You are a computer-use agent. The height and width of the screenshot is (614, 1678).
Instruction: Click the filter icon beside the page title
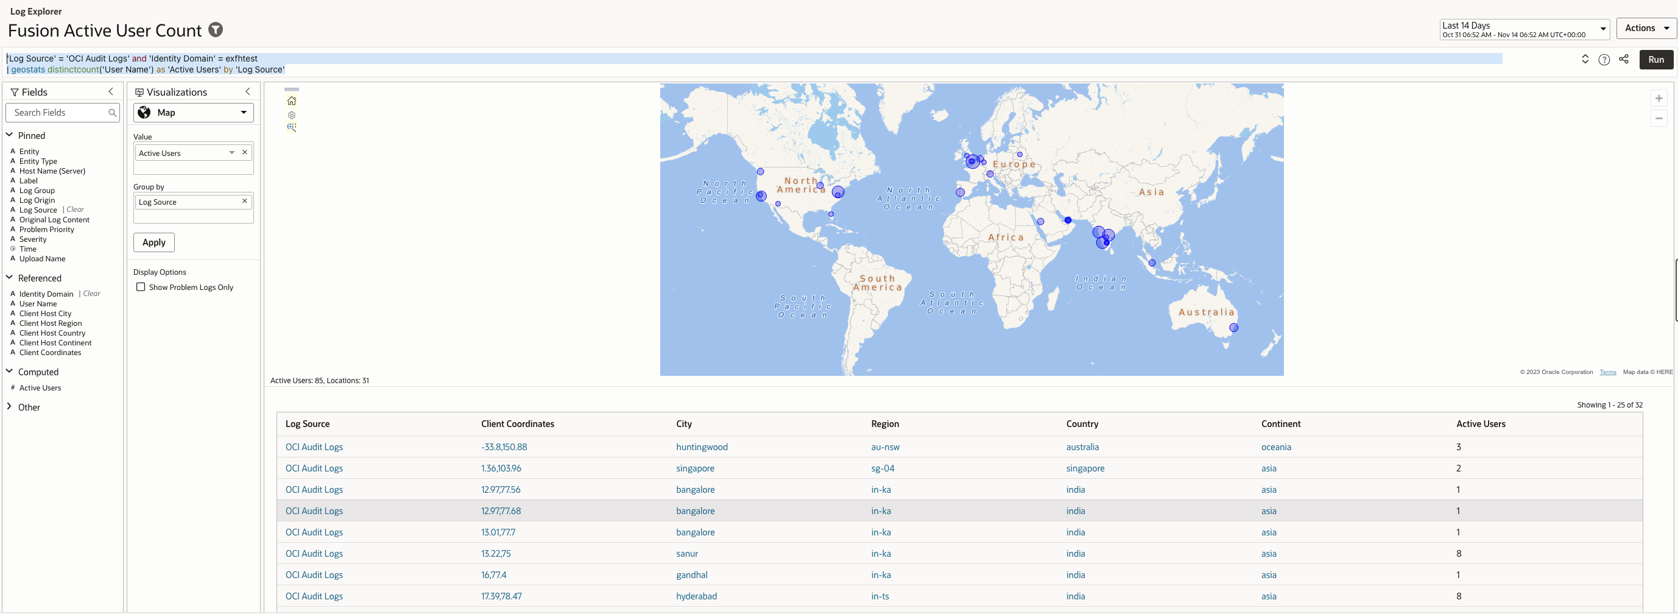[x=216, y=30]
